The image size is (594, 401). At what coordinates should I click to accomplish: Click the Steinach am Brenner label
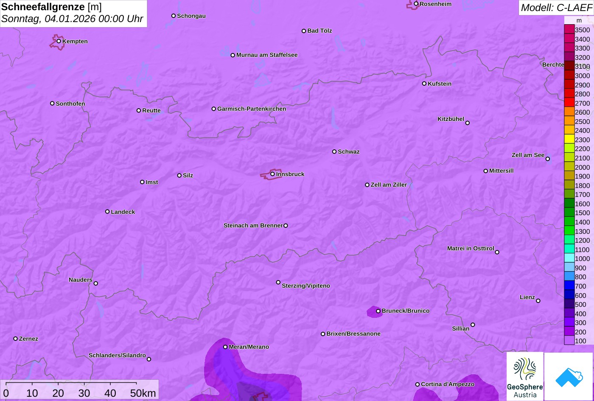(253, 225)
